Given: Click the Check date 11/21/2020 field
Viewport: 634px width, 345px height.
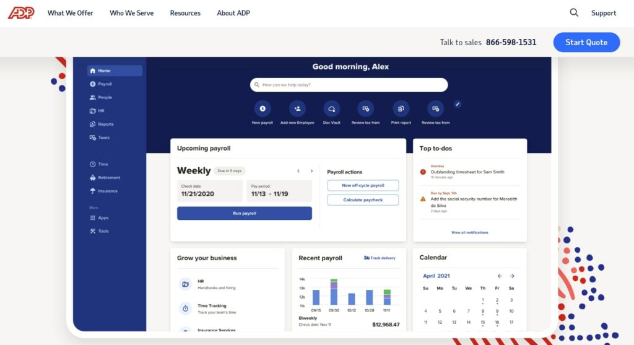Looking at the screenshot, I should (x=209, y=191).
